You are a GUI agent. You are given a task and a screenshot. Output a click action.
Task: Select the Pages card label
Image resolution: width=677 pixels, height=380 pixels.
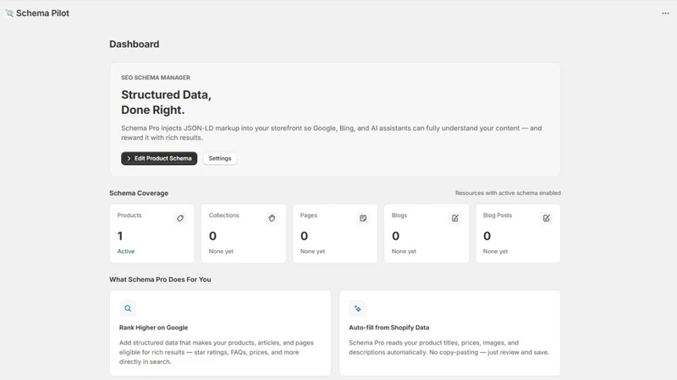point(309,215)
